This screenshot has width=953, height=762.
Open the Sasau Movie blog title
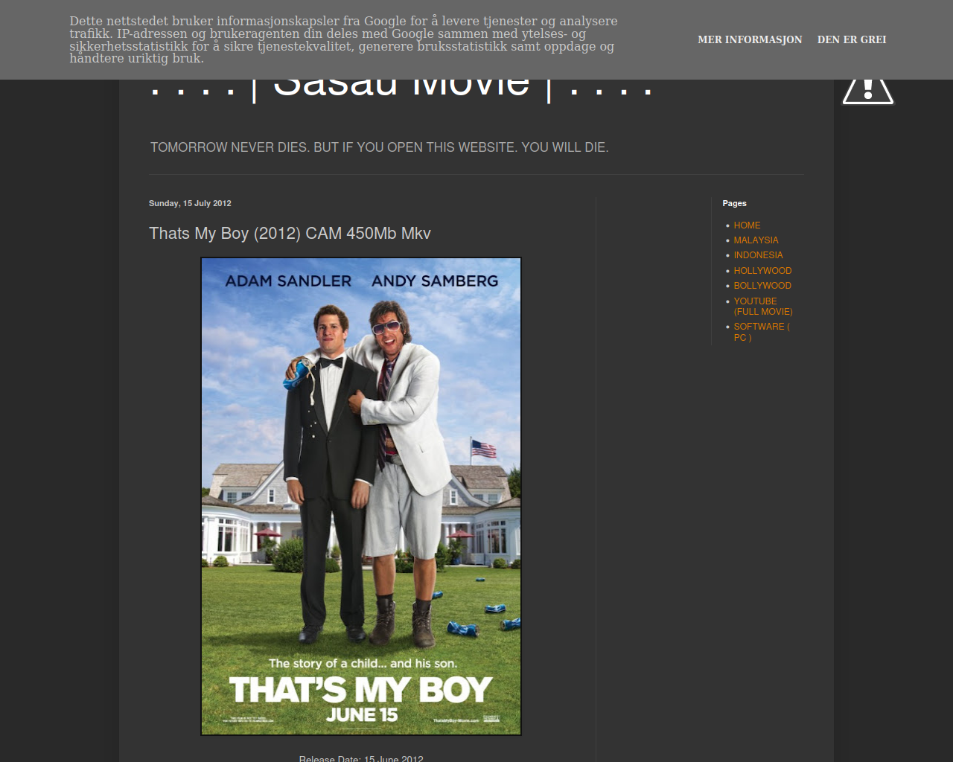[402, 88]
